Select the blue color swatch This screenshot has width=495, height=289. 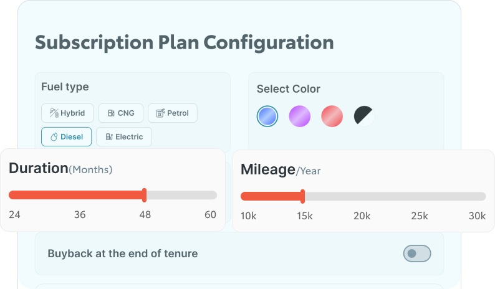pyautogui.click(x=267, y=116)
